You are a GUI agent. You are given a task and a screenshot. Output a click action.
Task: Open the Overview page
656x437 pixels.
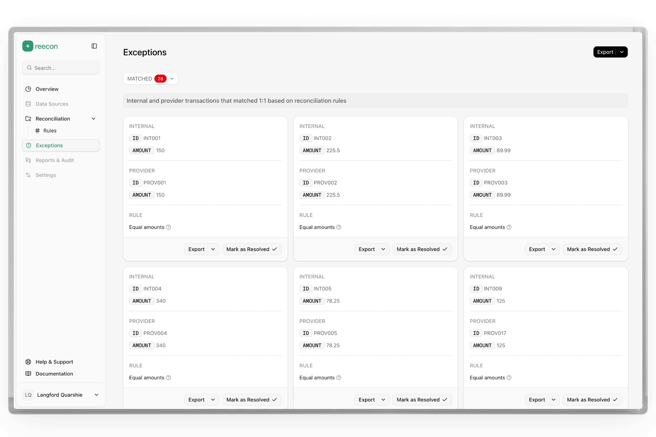[47, 89]
